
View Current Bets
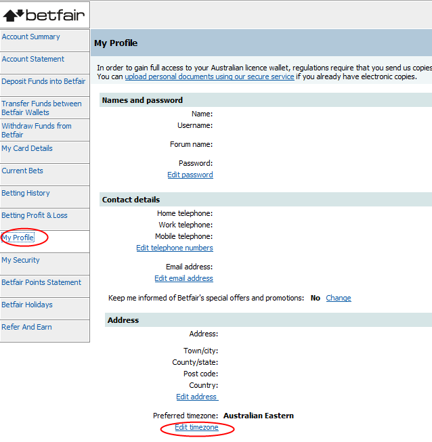(x=22, y=171)
